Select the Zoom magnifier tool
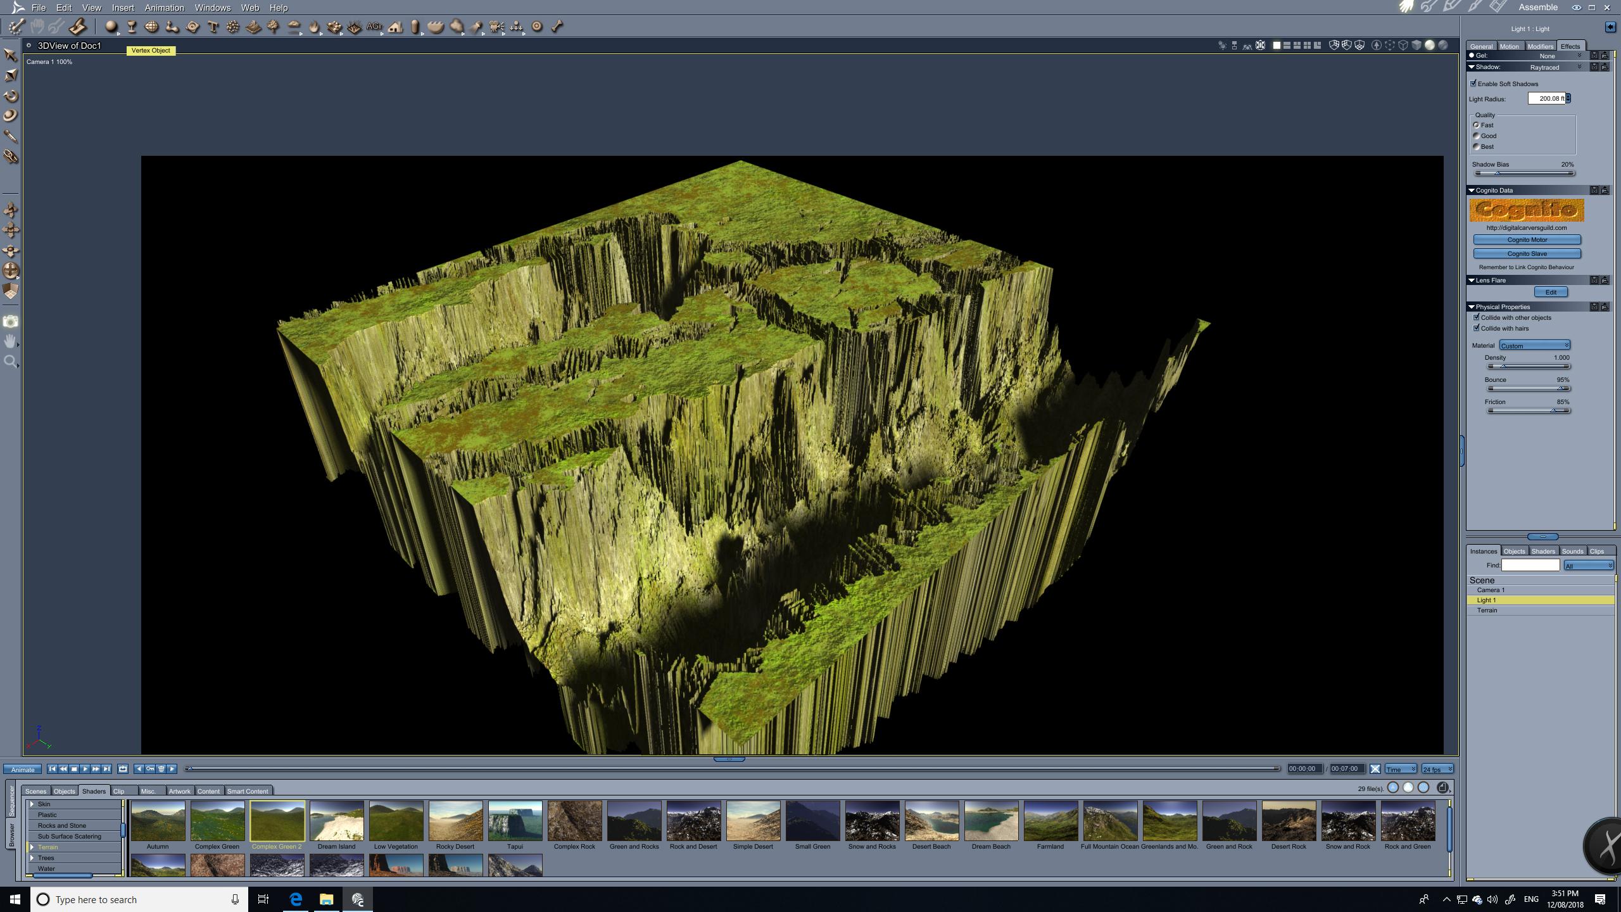 point(10,362)
